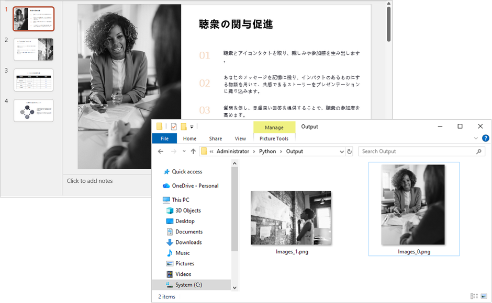492x303 pixels.
Task: Click the Forward navigation arrow in Explorer
Action: (174, 151)
